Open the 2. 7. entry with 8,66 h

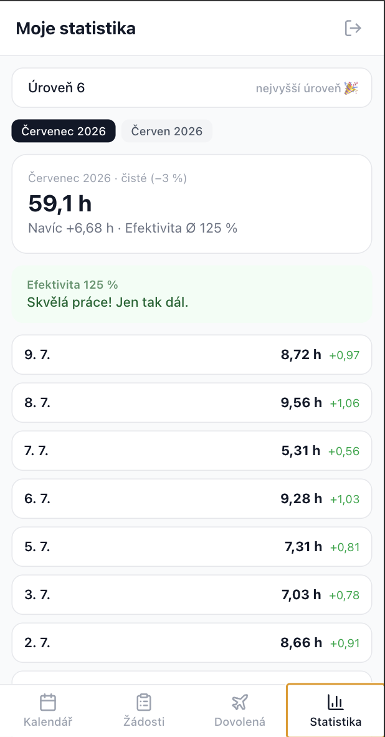[x=191, y=642]
